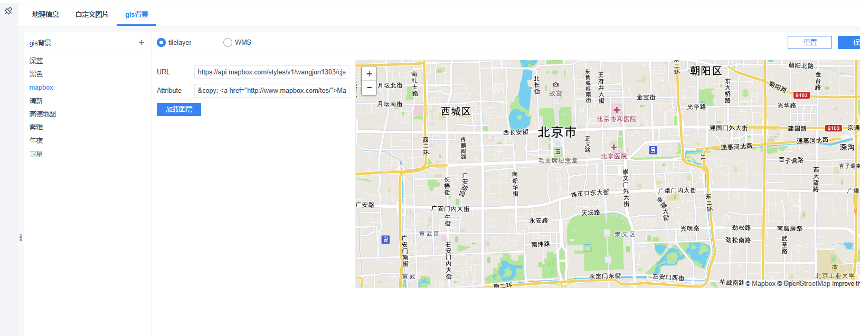This screenshot has width=860, height=336.
Task: Click the blue railway station icon near 建国门
Action: [653, 150]
